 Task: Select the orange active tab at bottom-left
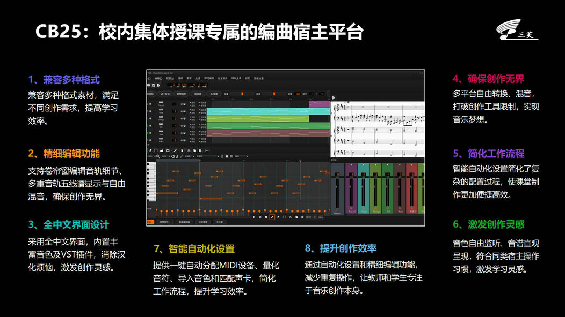(150, 222)
